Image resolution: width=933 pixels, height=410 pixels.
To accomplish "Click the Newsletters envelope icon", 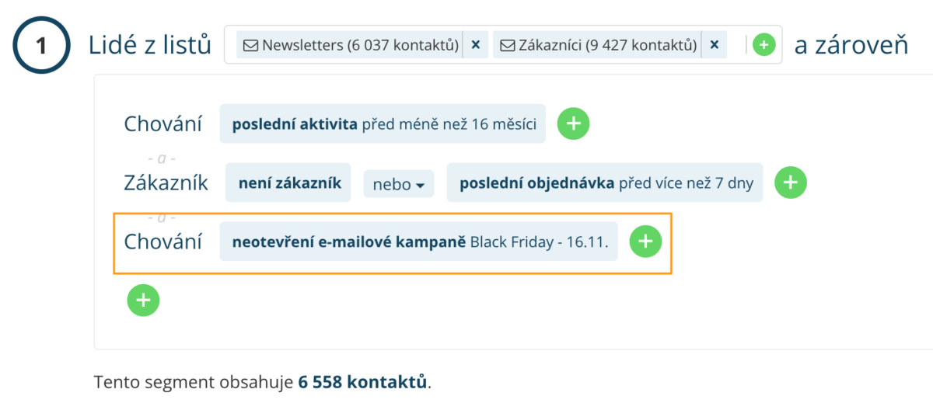I will click(251, 45).
